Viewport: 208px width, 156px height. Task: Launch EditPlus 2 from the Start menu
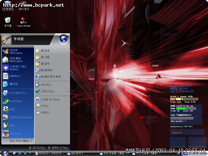(x=18, y=76)
